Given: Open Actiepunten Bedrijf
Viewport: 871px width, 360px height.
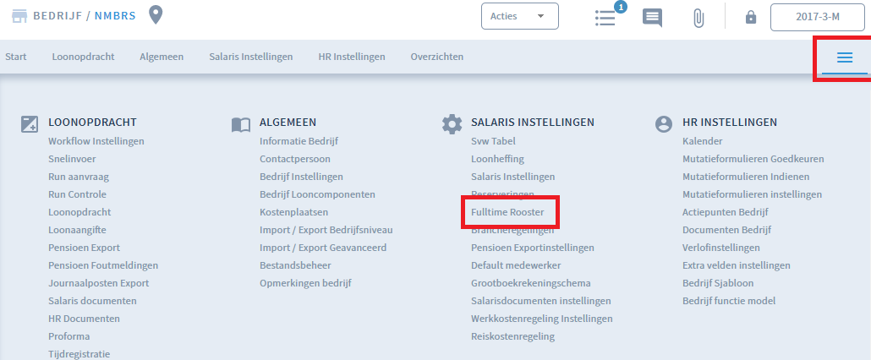Looking at the screenshot, I should coord(726,212).
